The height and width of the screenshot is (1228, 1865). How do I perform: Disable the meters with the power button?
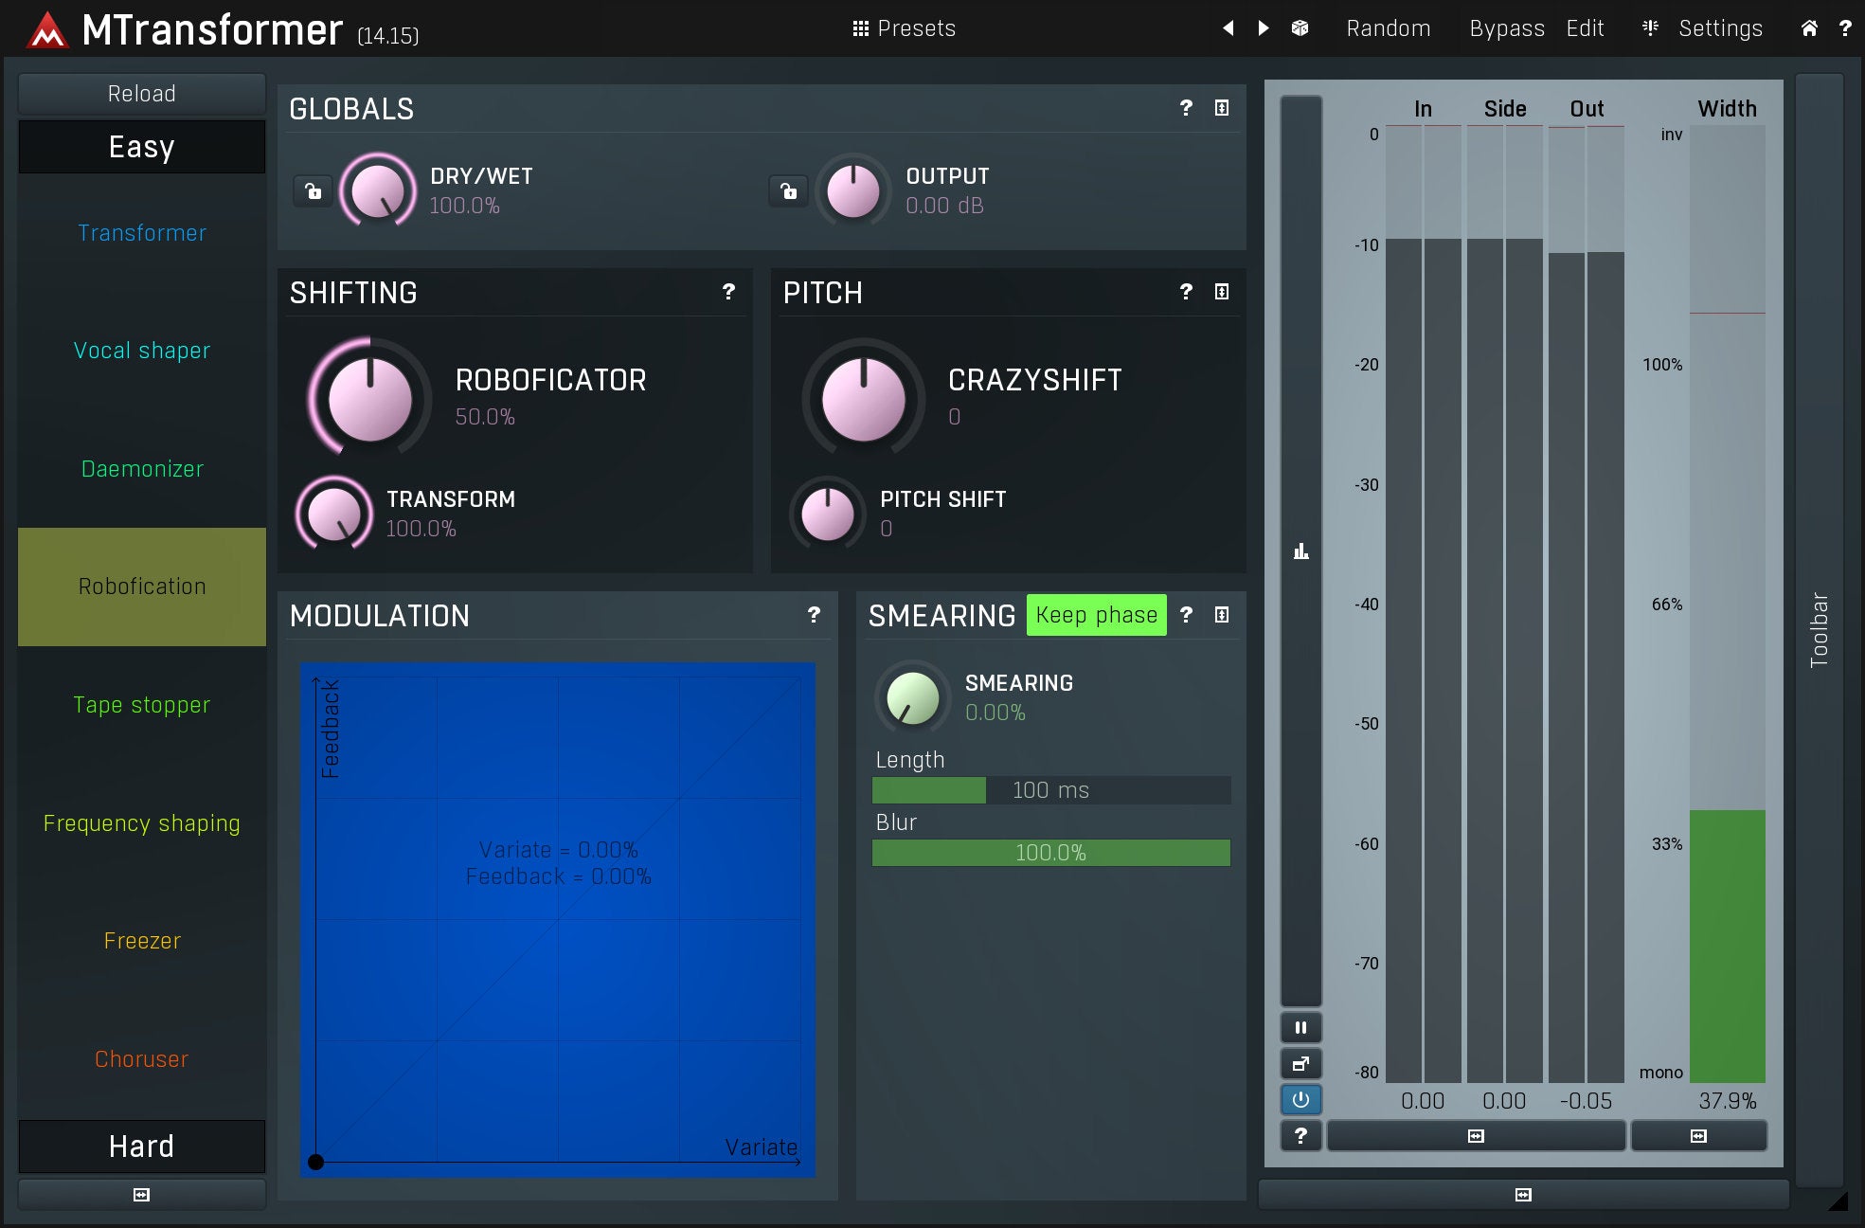pyautogui.click(x=1300, y=1099)
